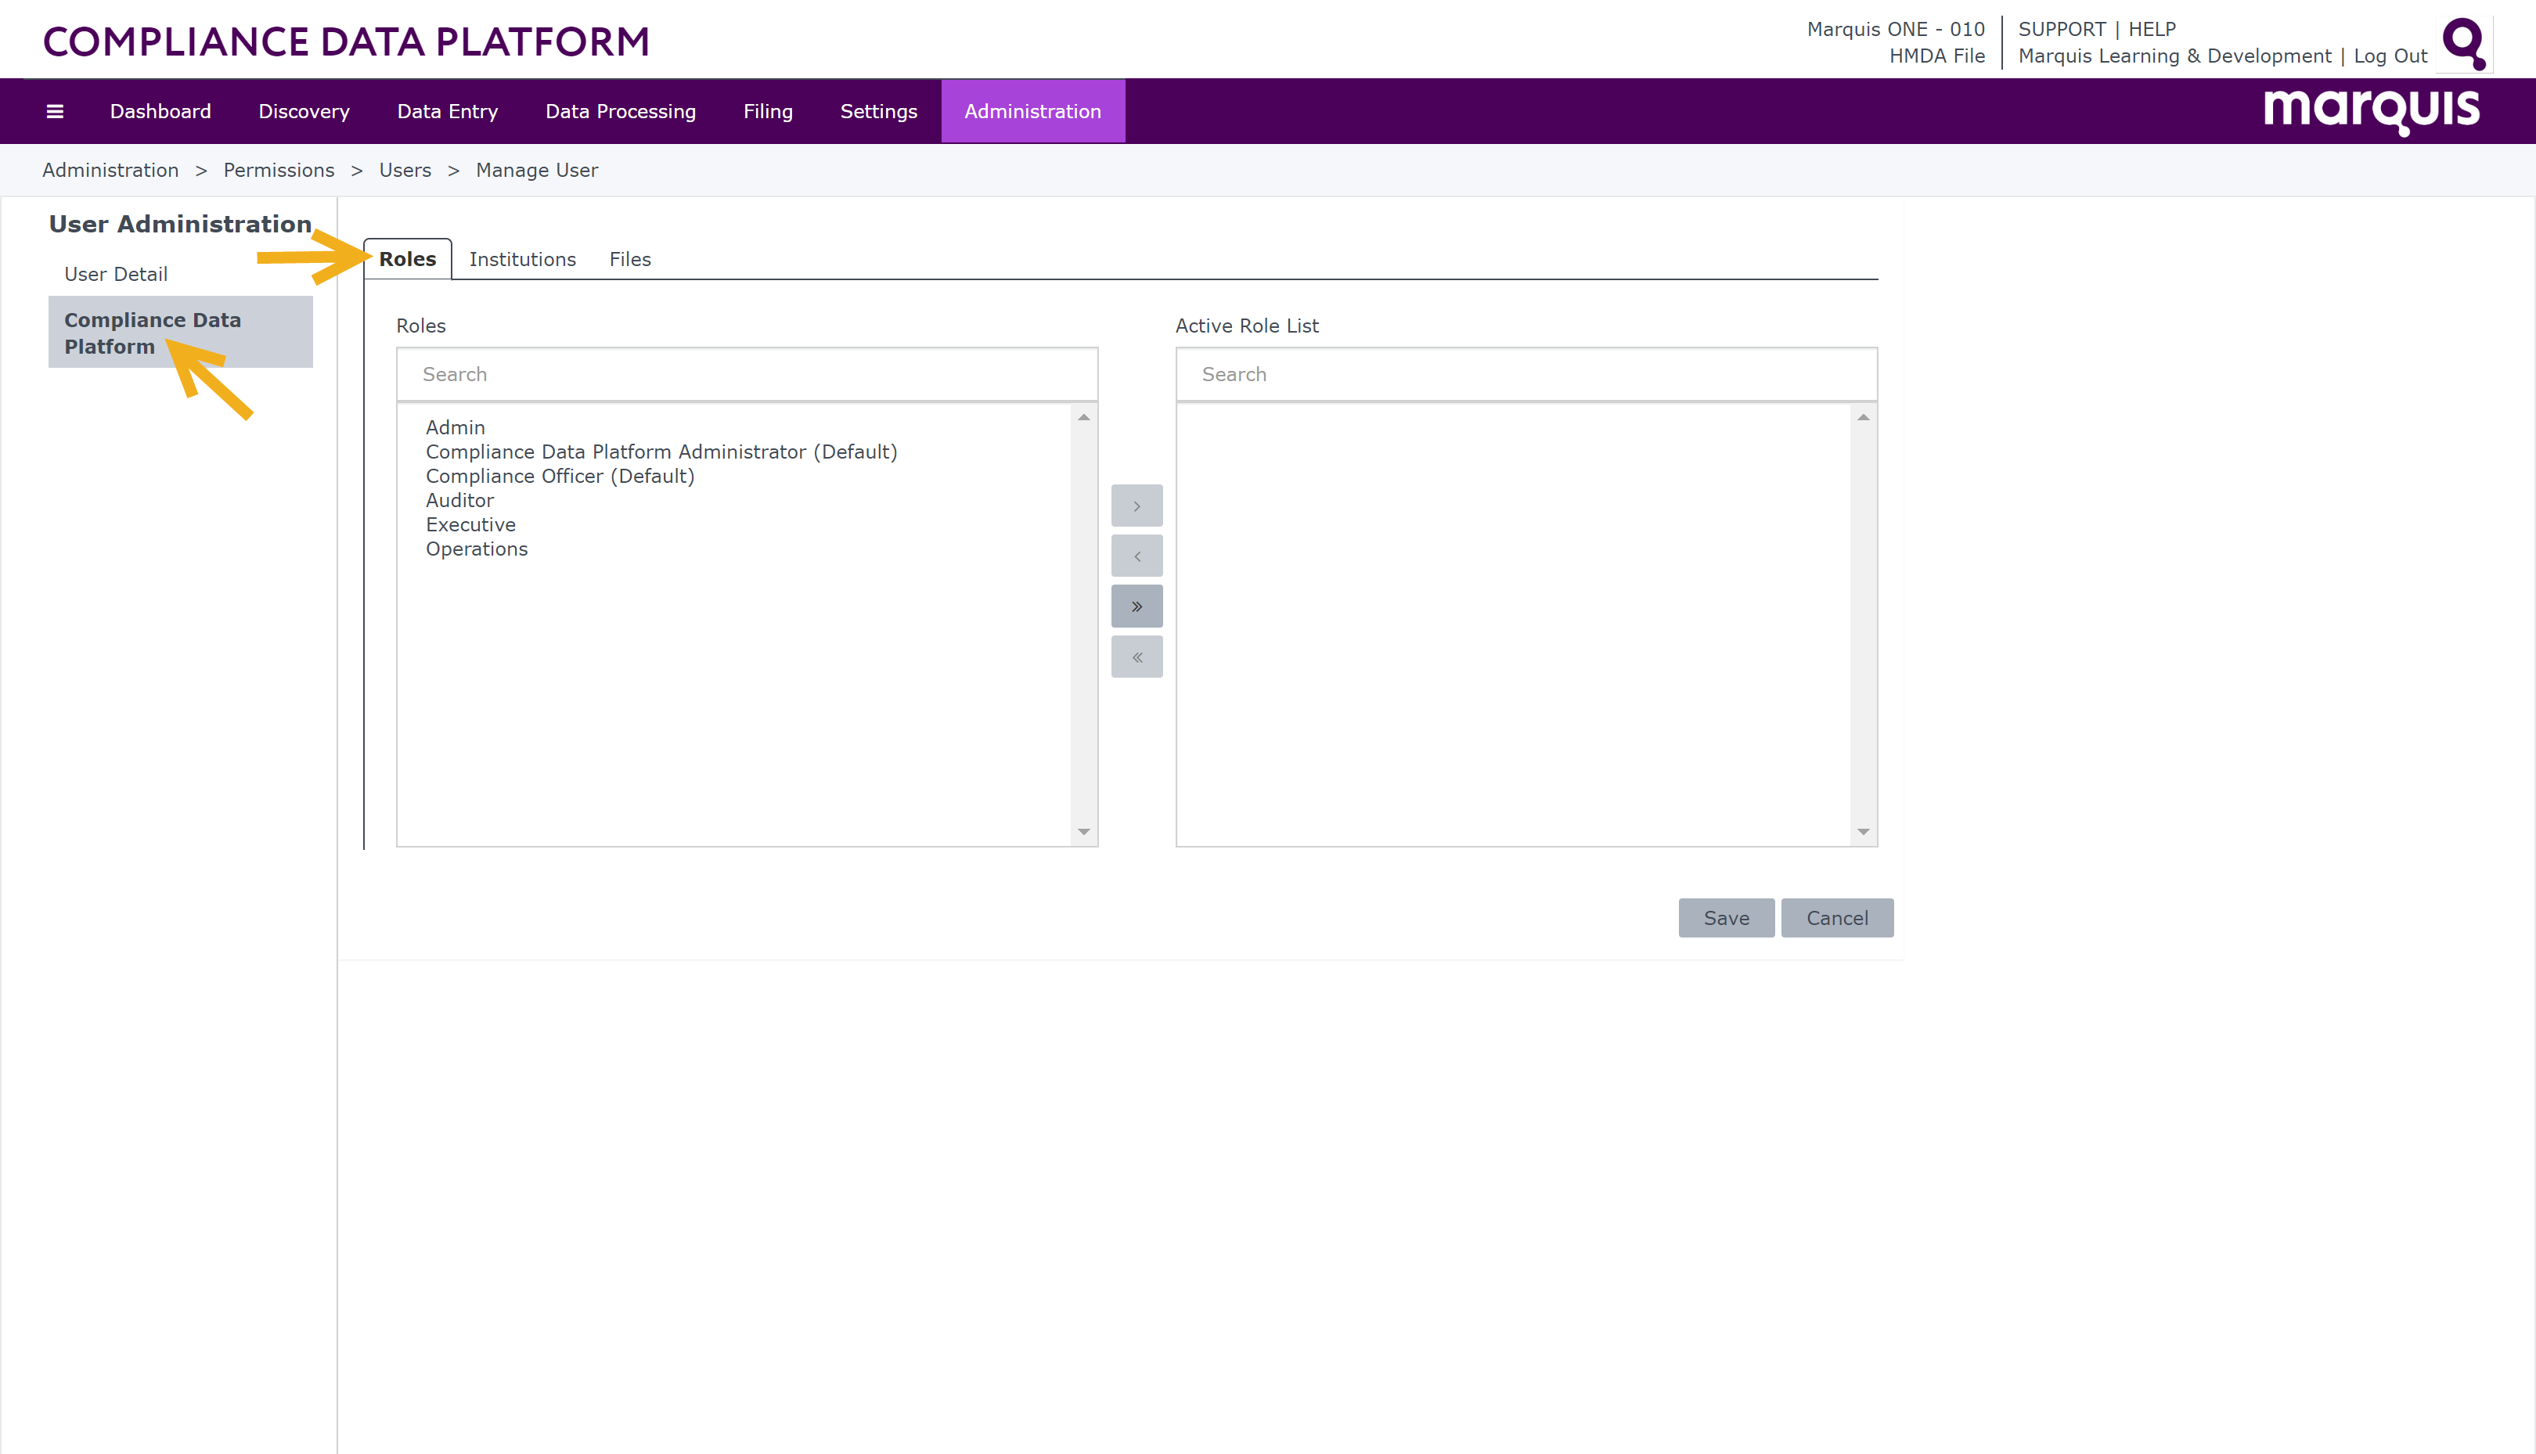Move selected role to Active Role List
The image size is (2536, 1454).
tap(1137, 506)
